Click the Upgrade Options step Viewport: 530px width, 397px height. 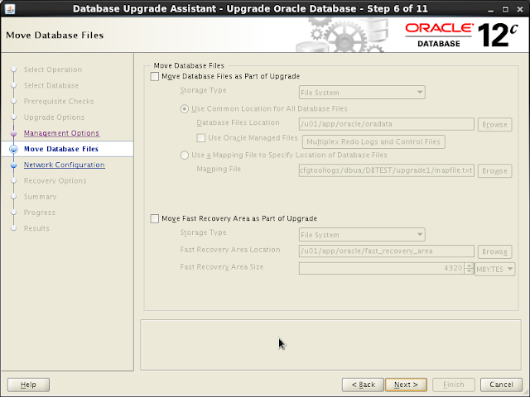(x=54, y=117)
